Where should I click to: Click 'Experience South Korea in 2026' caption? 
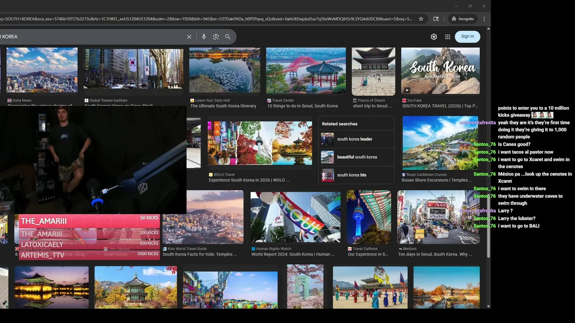pyautogui.click(x=249, y=180)
